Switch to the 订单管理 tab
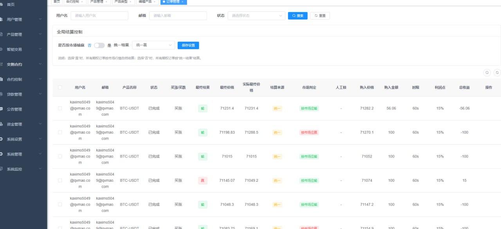The image size is (501, 229). [173, 2]
